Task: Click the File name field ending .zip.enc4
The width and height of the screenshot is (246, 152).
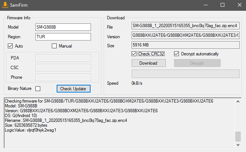Action: 186,26
